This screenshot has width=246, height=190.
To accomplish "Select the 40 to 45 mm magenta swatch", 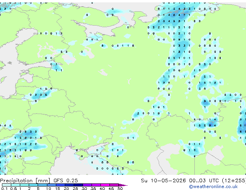I will click(105, 185).
